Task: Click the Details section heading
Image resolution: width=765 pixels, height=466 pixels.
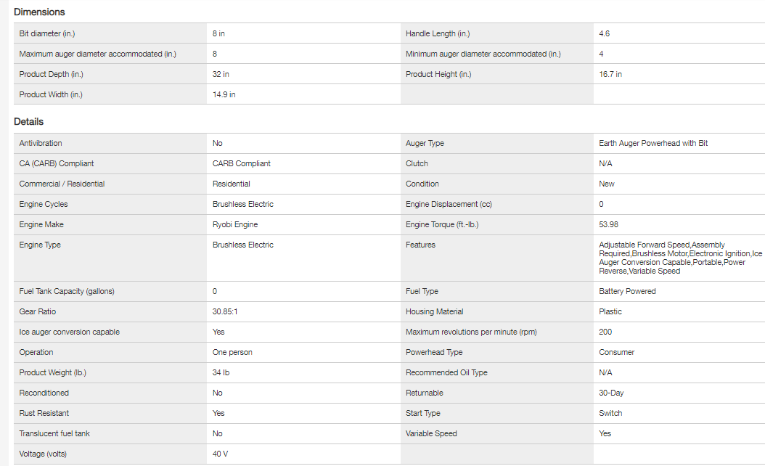Action: 29,122
